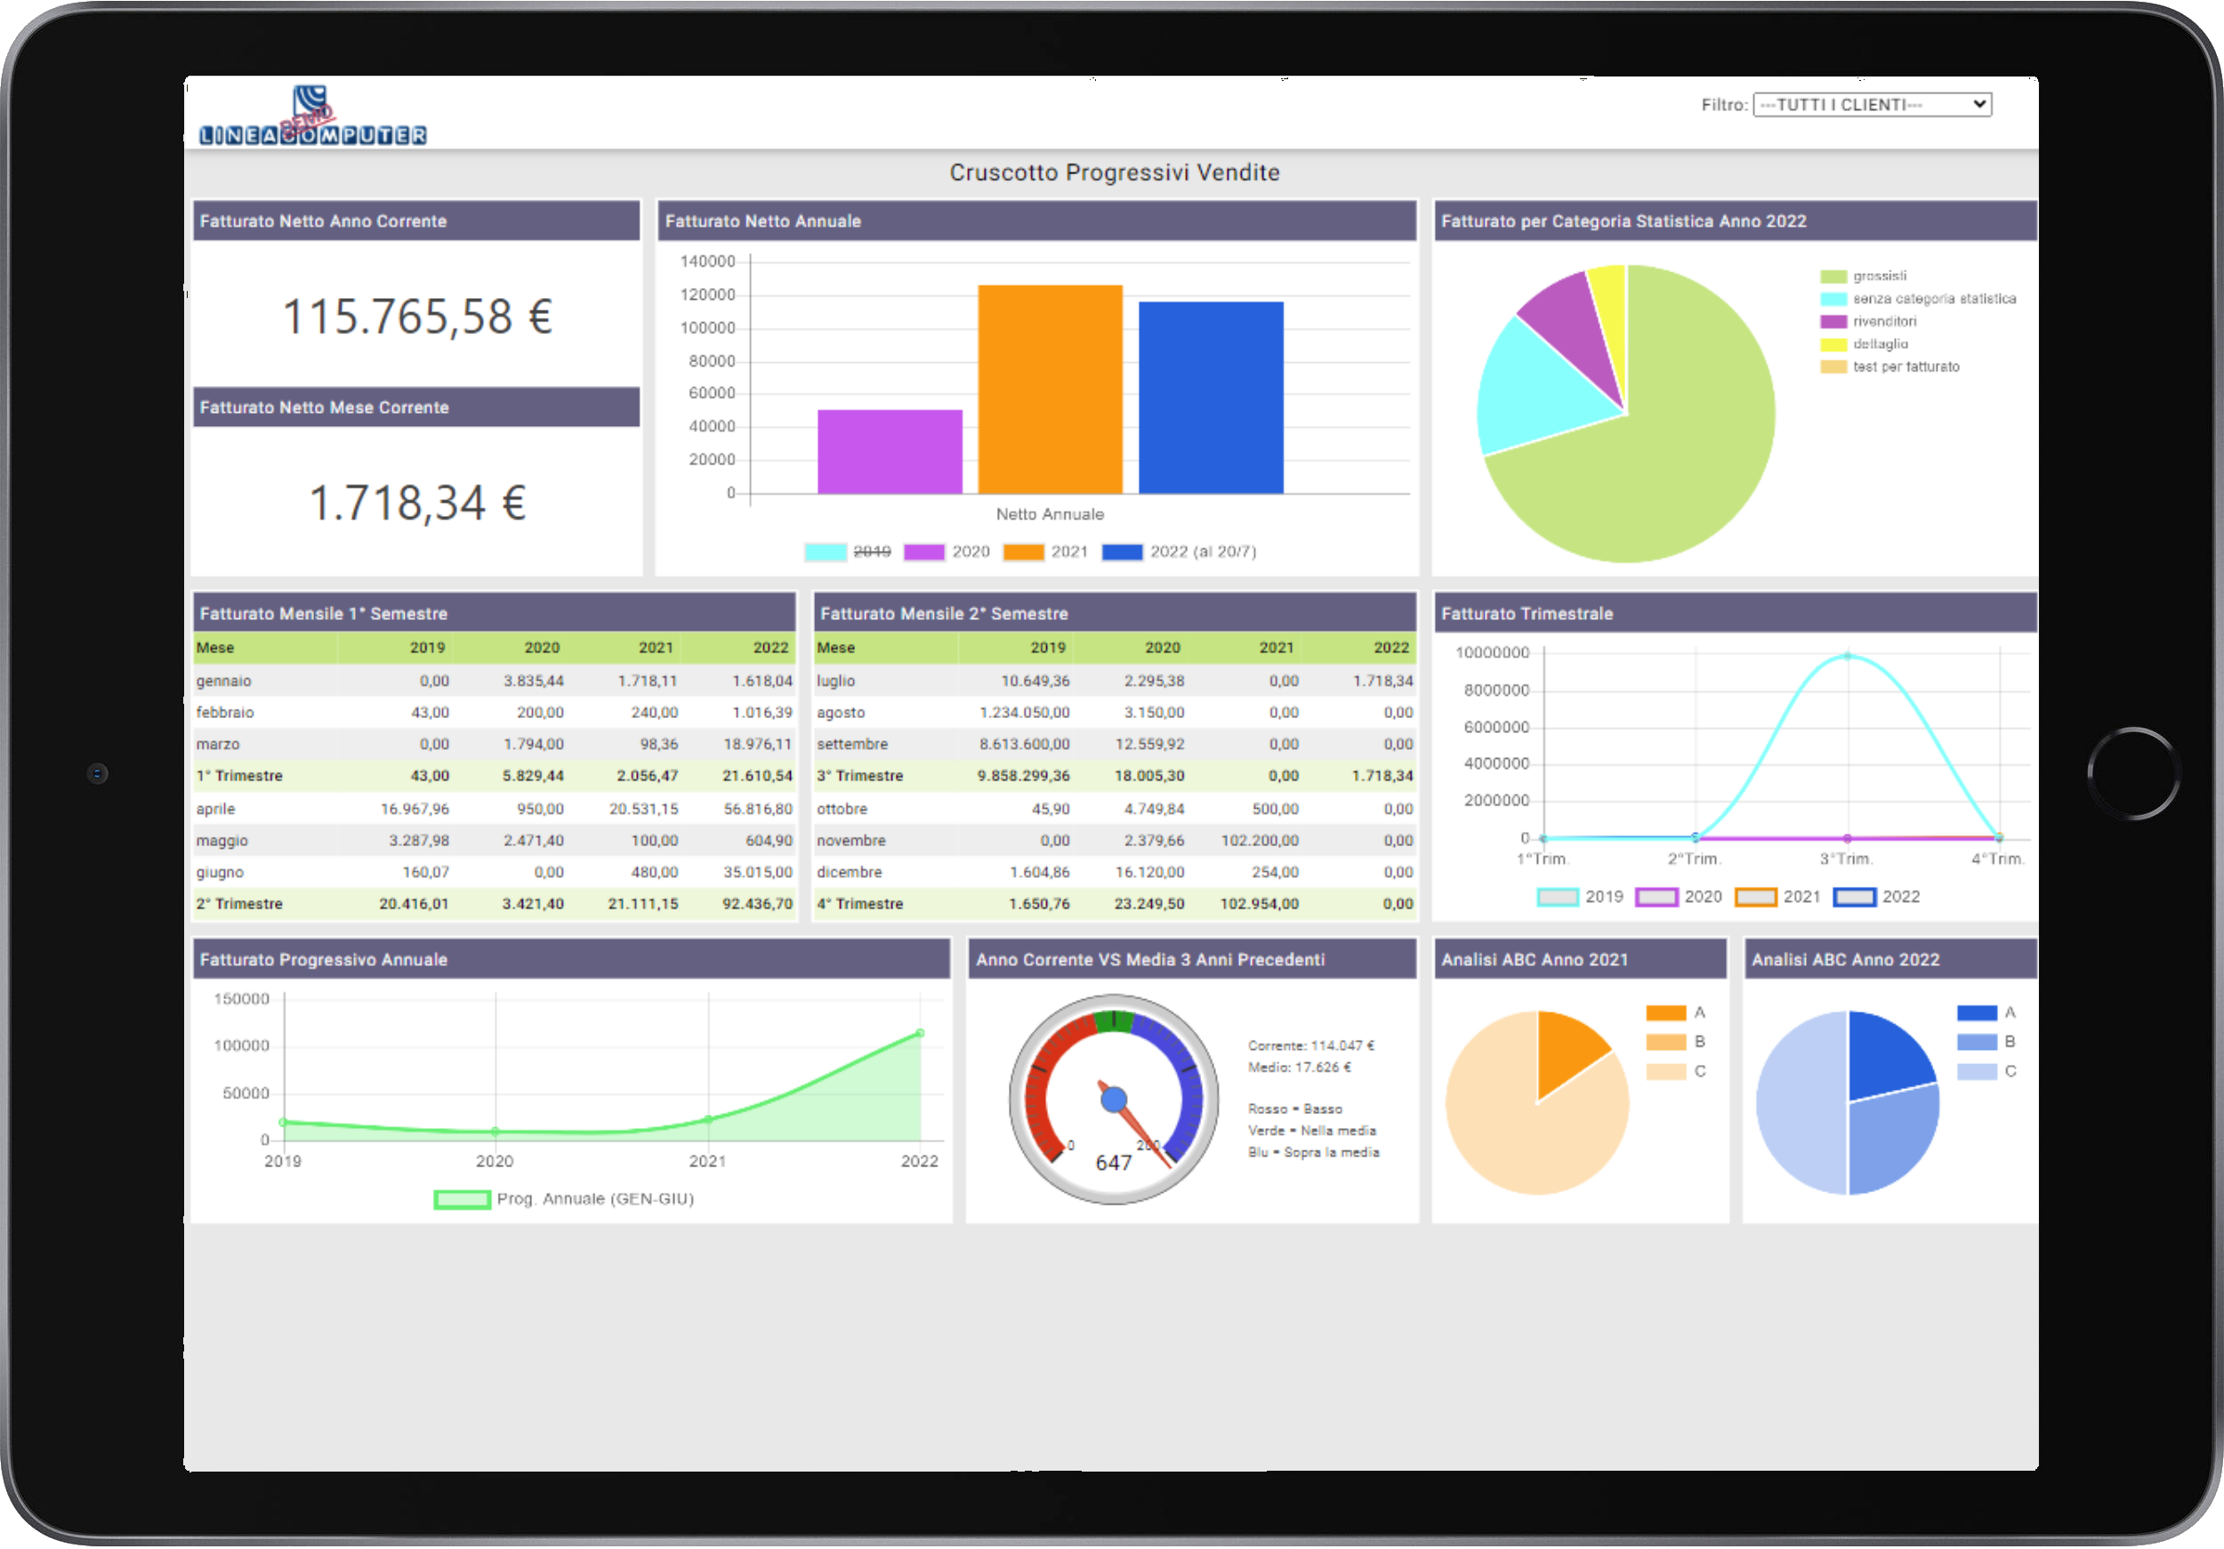Screen dimensions: 2224x1549
Task: Toggle legend B in Analisi ABC Anno 2022
Action: pos(1986,1043)
